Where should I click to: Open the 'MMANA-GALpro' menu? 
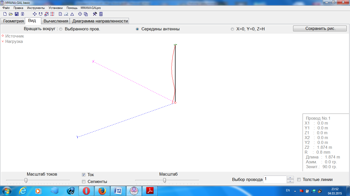[x=91, y=8]
